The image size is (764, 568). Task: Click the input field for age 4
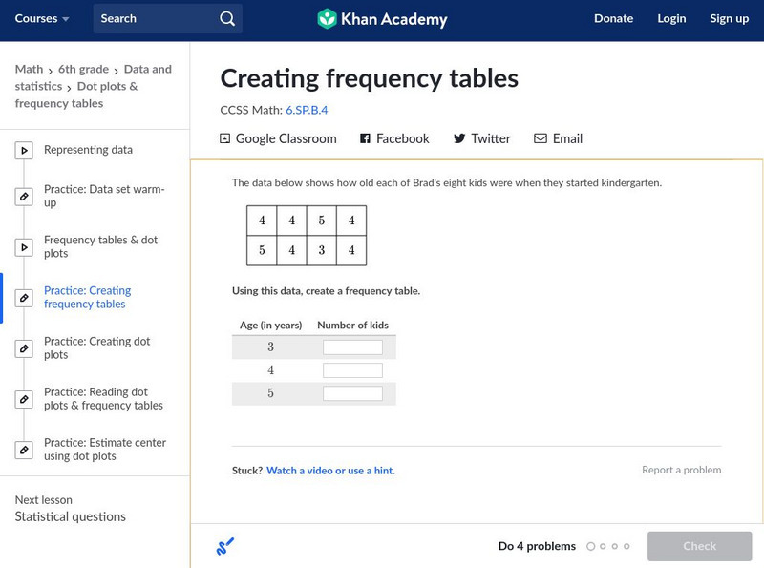coord(352,370)
